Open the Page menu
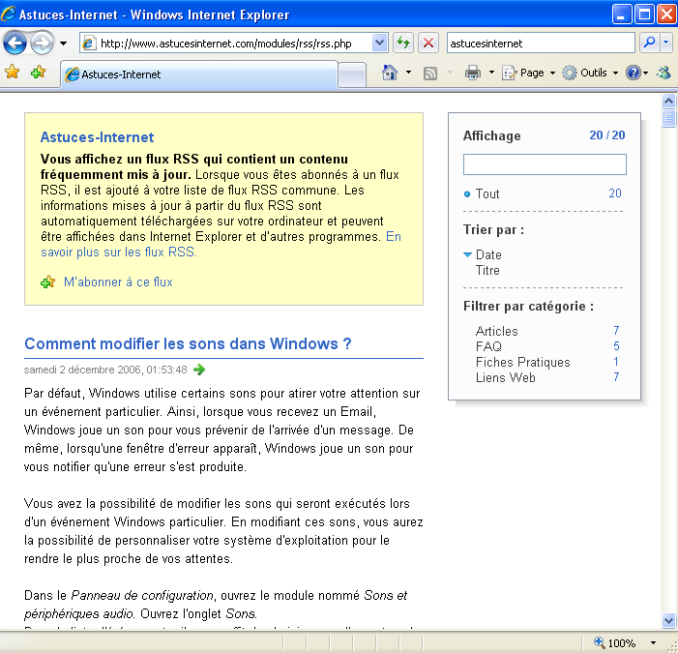Screen dimensions: 678x653 pyautogui.click(x=528, y=73)
